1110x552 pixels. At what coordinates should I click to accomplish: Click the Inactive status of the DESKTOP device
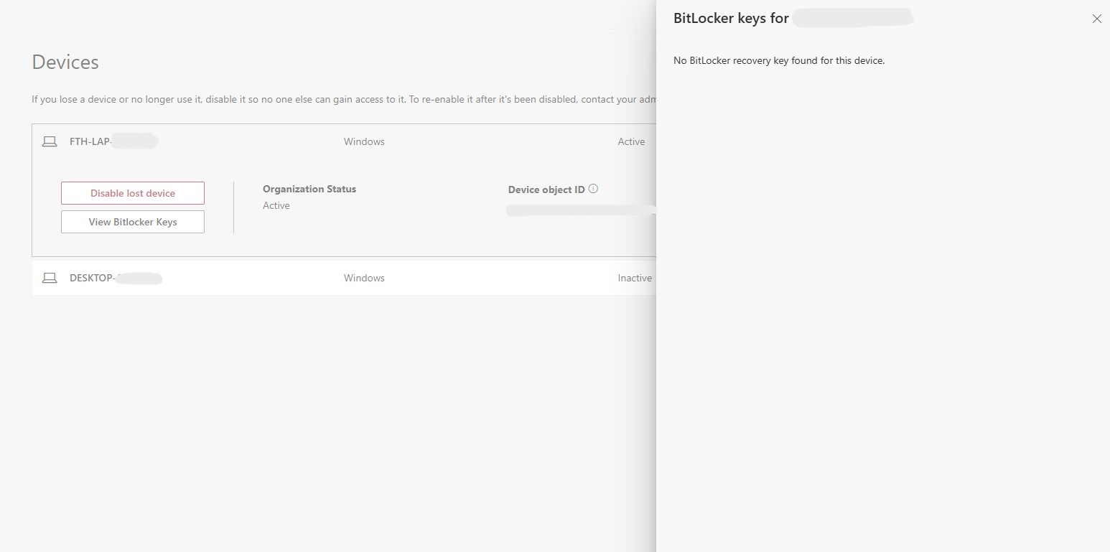635,278
